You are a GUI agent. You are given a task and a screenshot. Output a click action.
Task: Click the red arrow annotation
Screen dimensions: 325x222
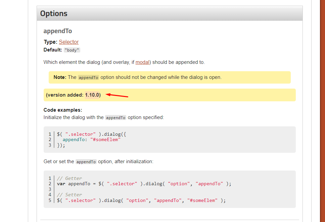[117, 95]
